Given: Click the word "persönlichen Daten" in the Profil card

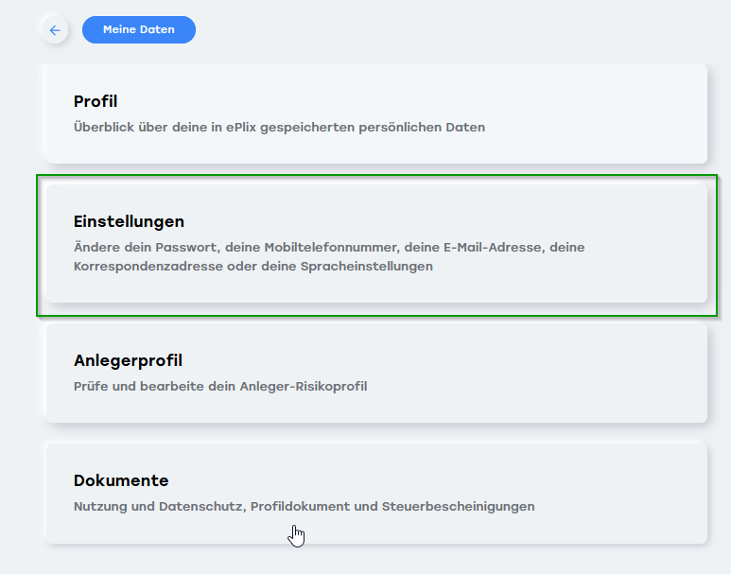Looking at the screenshot, I should pos(422,128).
